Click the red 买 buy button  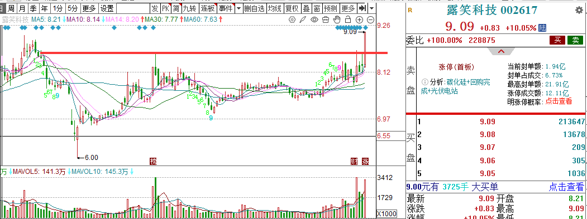click(557, 40)
